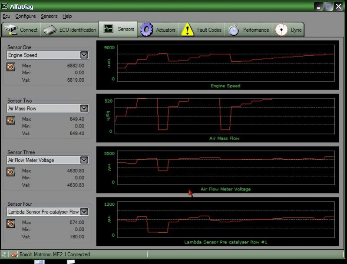Click the ECU Identification chip icon

click(x=50, y=30)
